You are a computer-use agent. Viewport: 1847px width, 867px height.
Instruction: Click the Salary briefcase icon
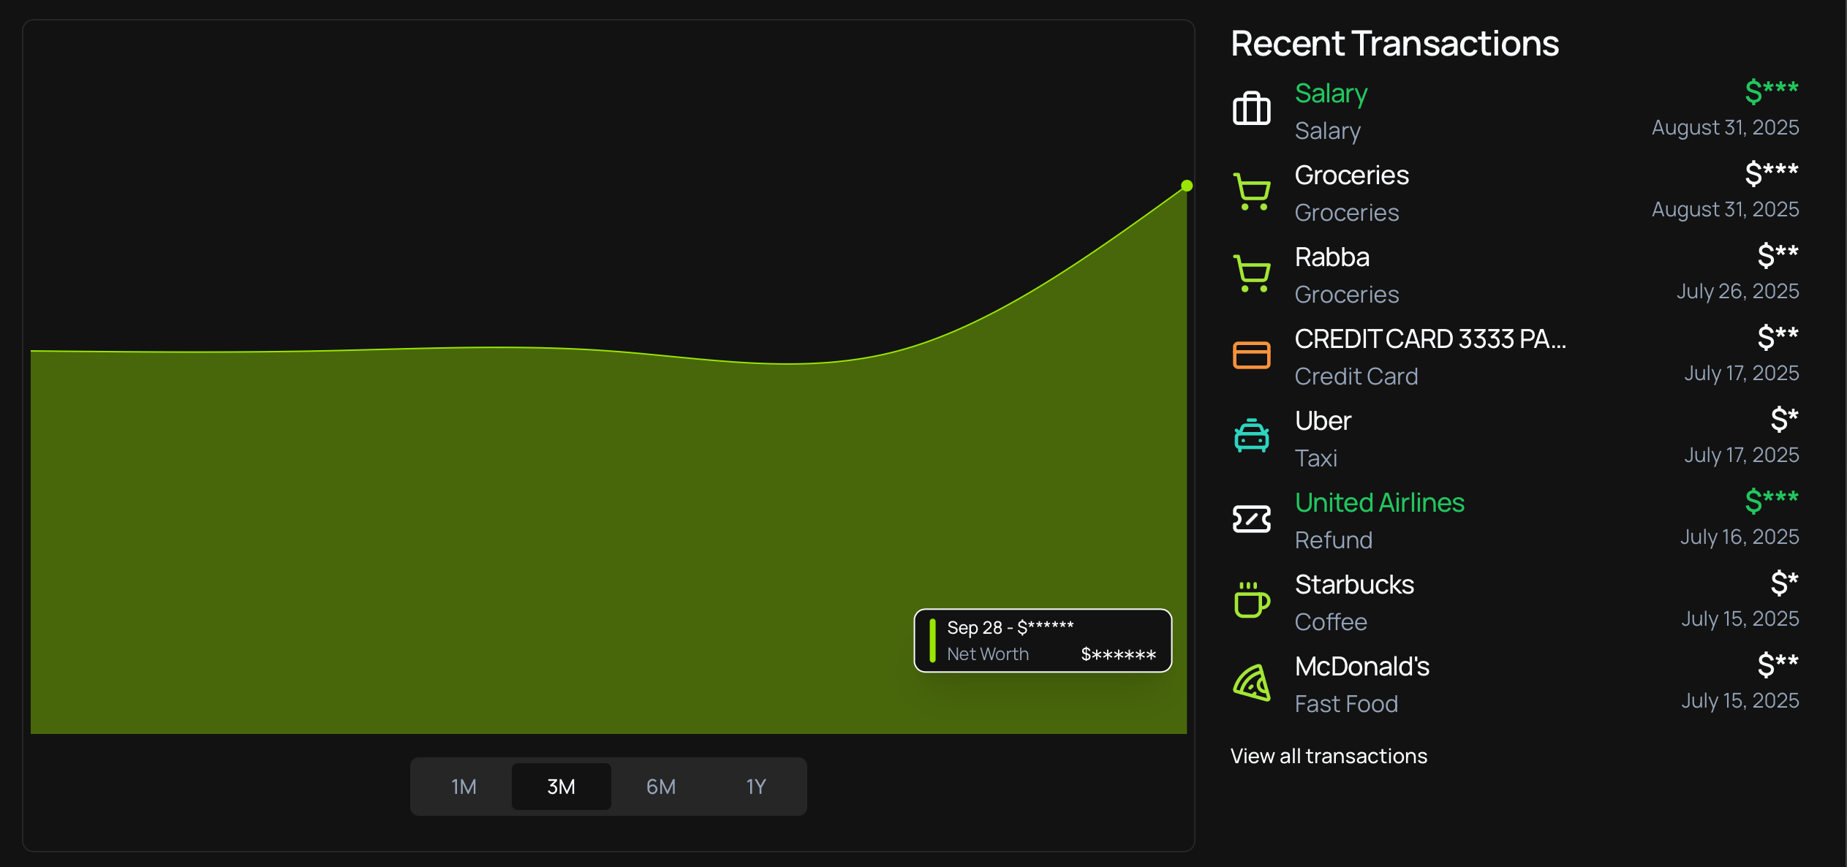(x=1251, y=110)
